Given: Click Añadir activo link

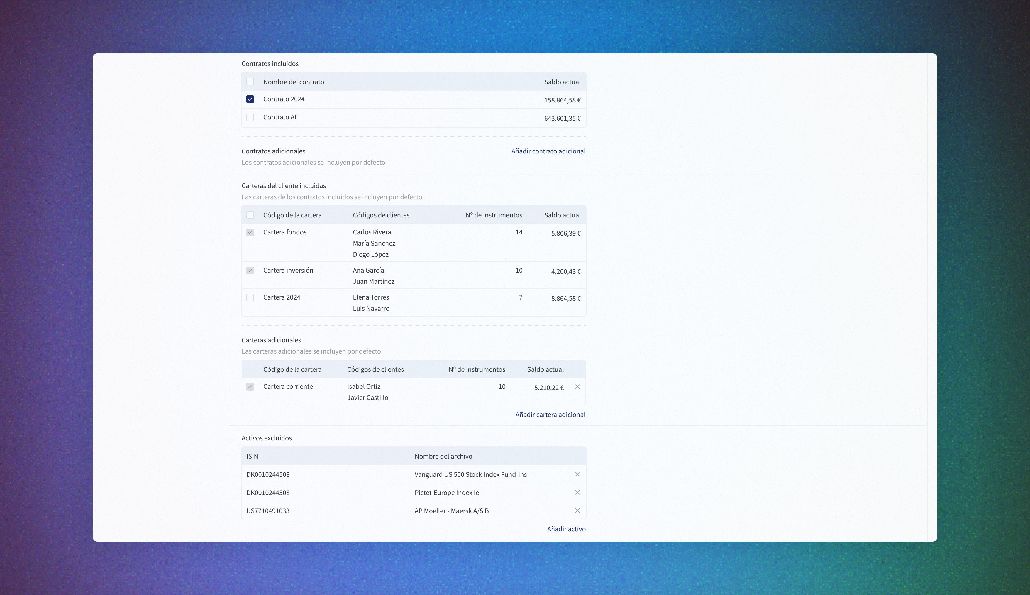Looking at the screenshot, I should coord(566,529).
